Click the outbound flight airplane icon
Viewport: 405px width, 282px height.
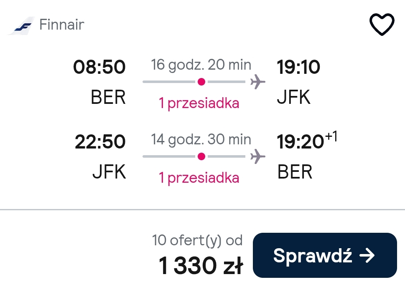click(257, 82)
